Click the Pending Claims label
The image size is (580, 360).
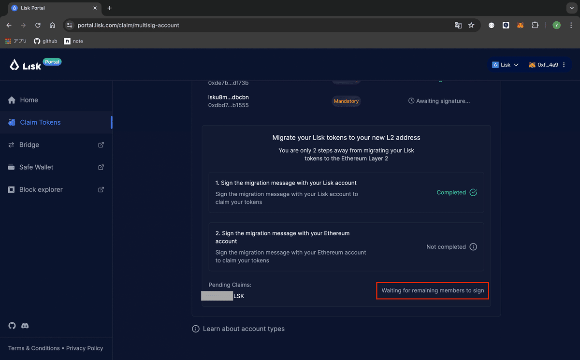point(230,285)
